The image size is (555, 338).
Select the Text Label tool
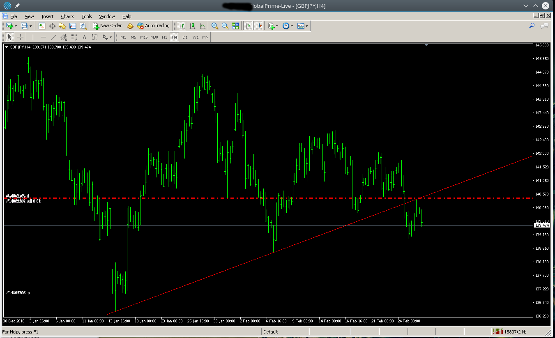coord(94,37)
